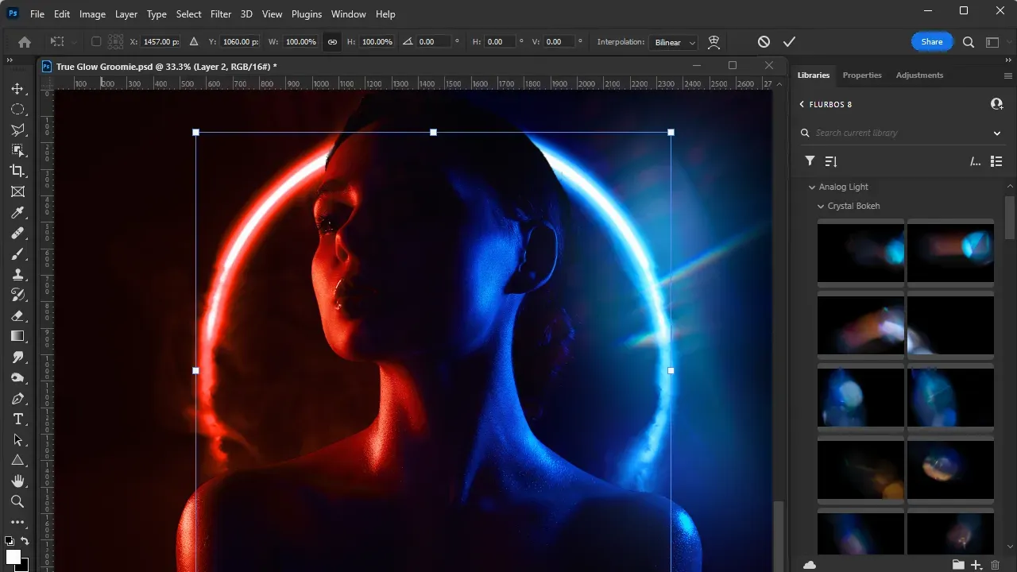Select the Clone Stamp tool
Image resolution: width=1017 pixels, height=572 pixels.
(x=17, y=275)
